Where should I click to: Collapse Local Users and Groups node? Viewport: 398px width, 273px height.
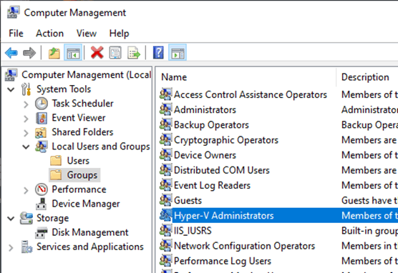click(26, 147)
